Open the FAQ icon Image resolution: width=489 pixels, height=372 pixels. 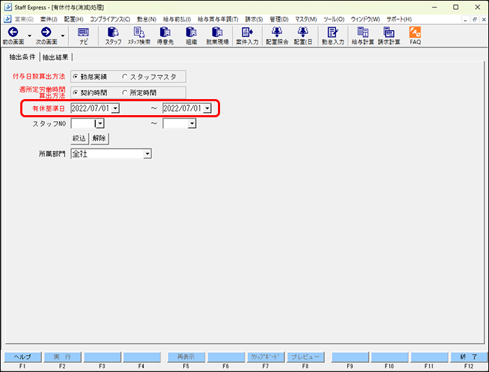click(415, 35)
